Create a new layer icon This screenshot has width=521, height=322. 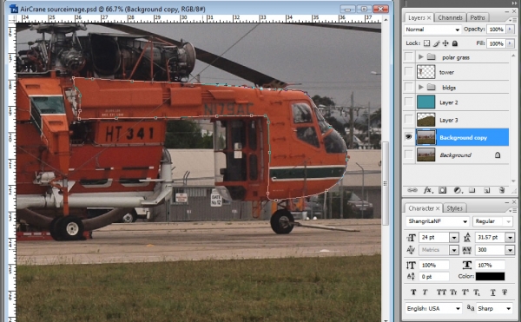[x=487, y=190]
